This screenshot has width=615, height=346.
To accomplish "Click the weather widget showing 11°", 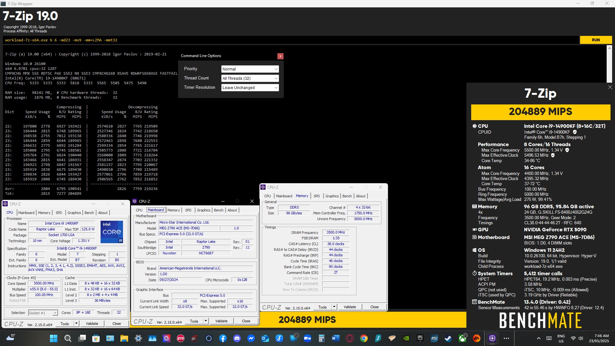I will pyautogui.click(x=11, y=337).
